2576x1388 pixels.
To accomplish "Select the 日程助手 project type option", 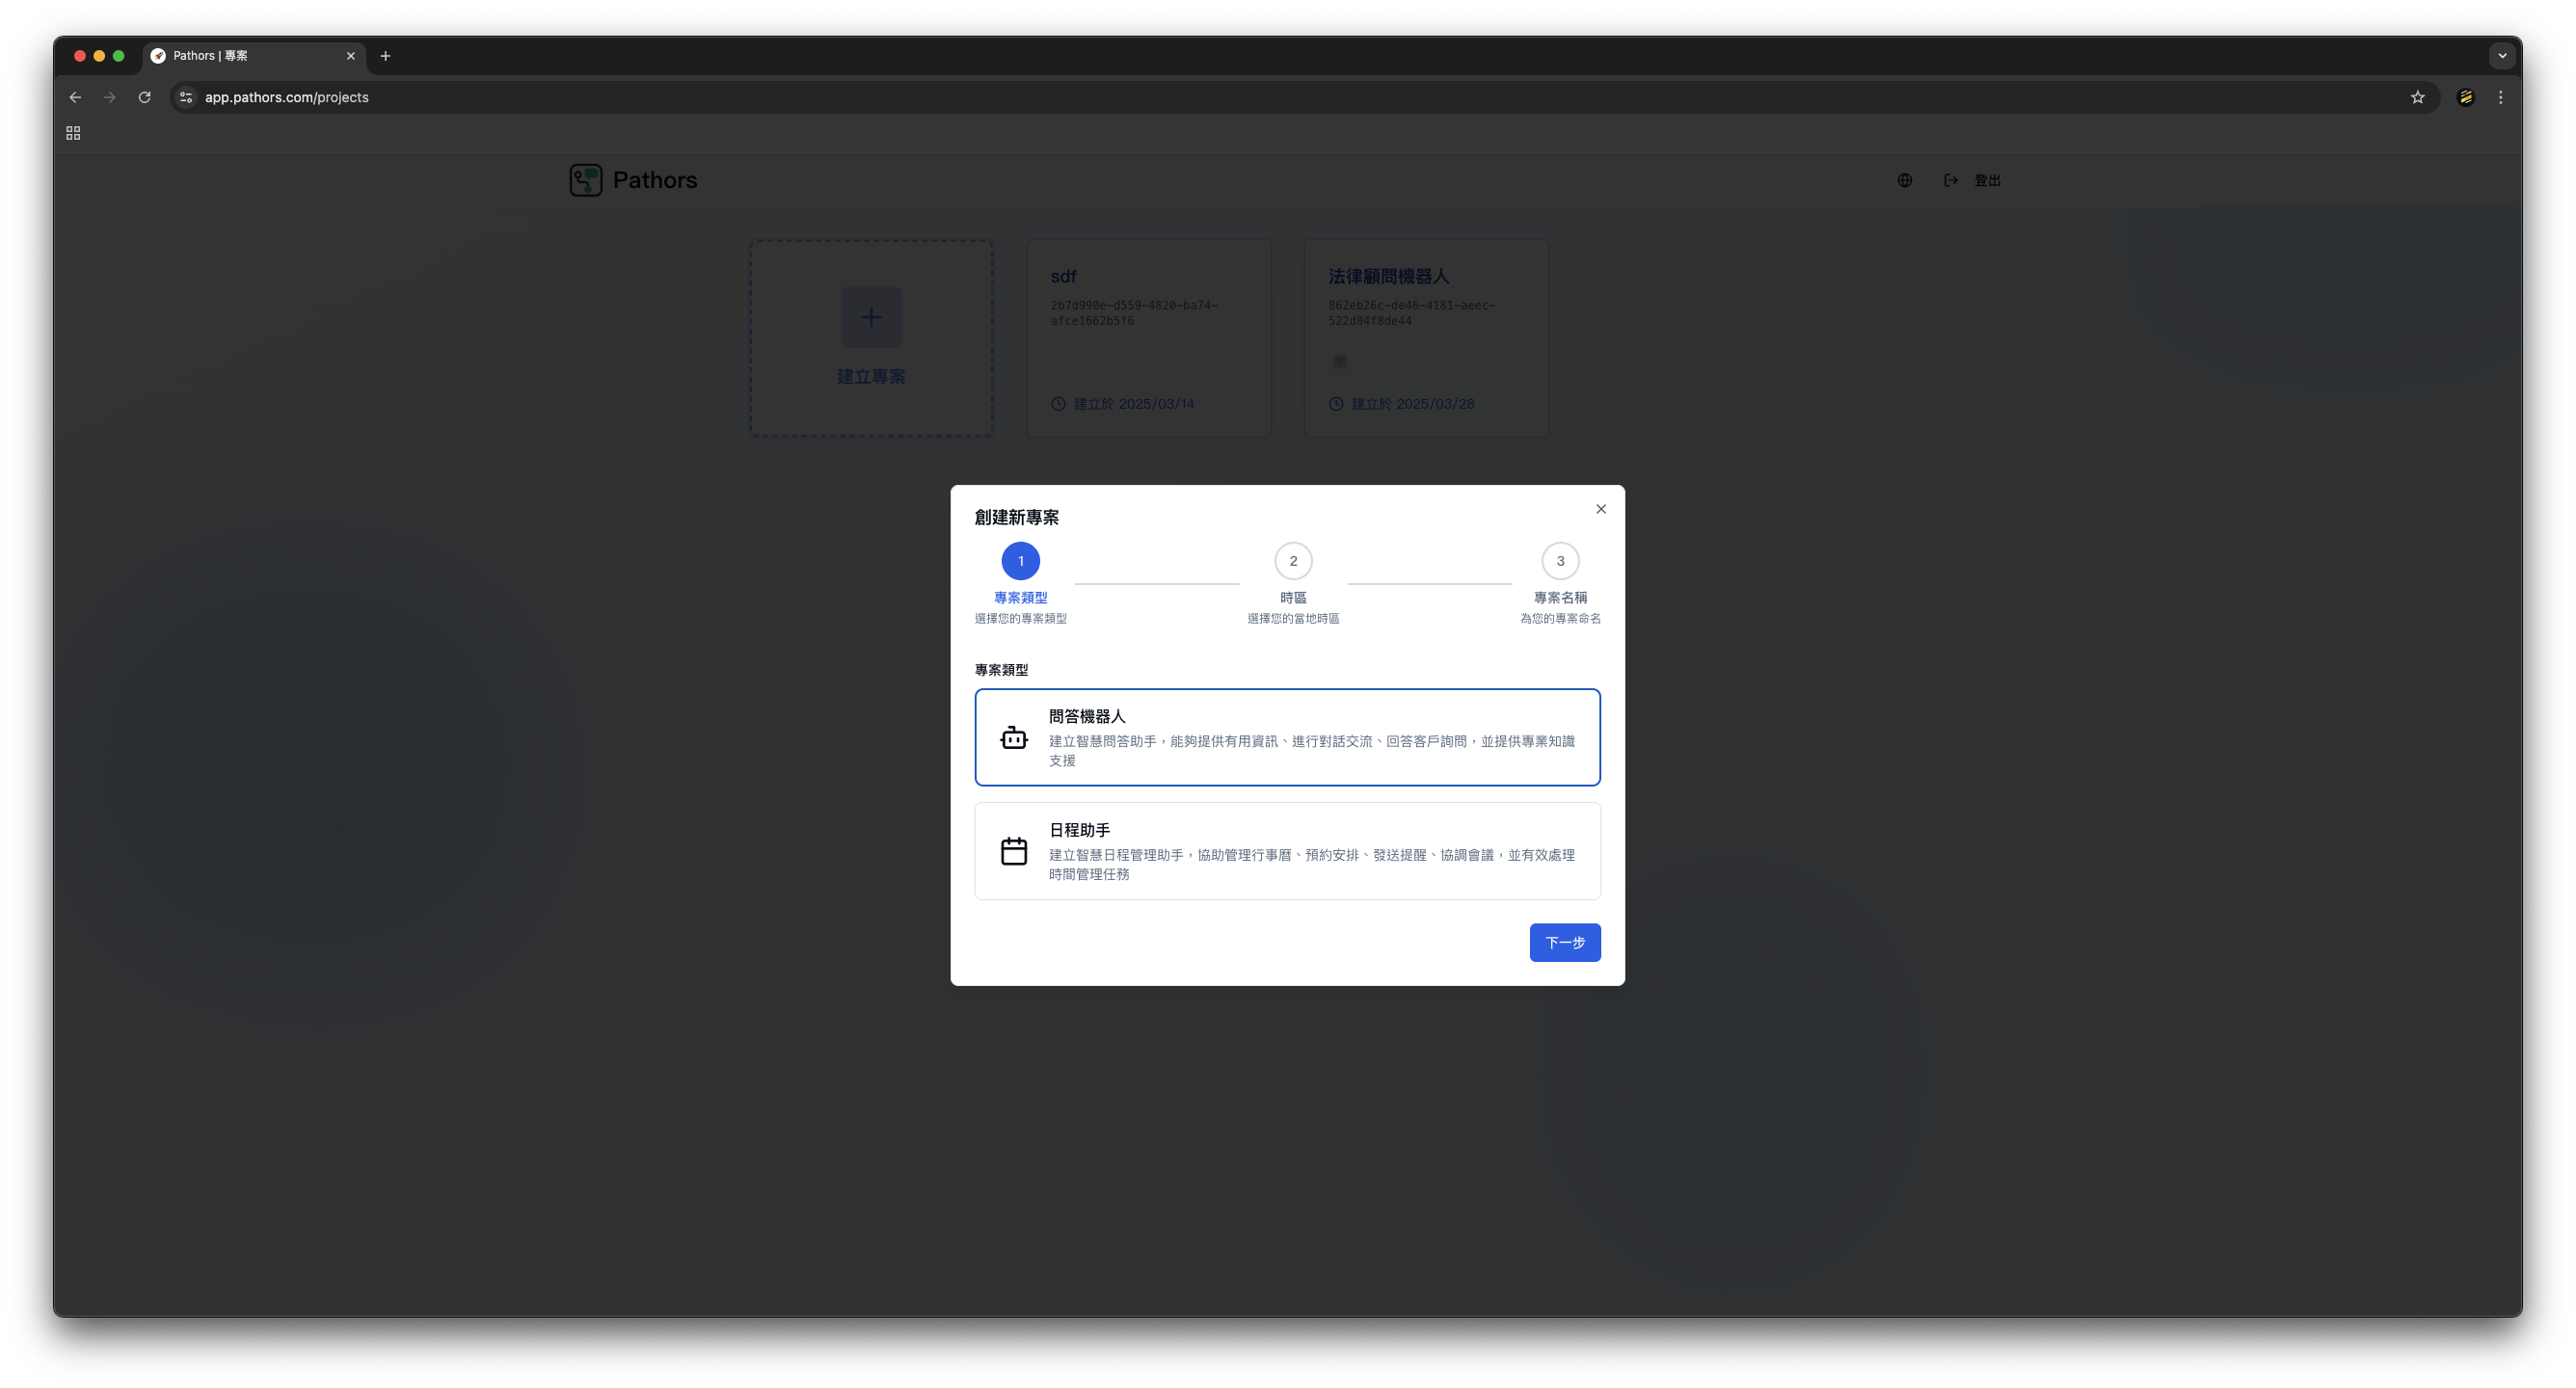I will point(1288,850).
